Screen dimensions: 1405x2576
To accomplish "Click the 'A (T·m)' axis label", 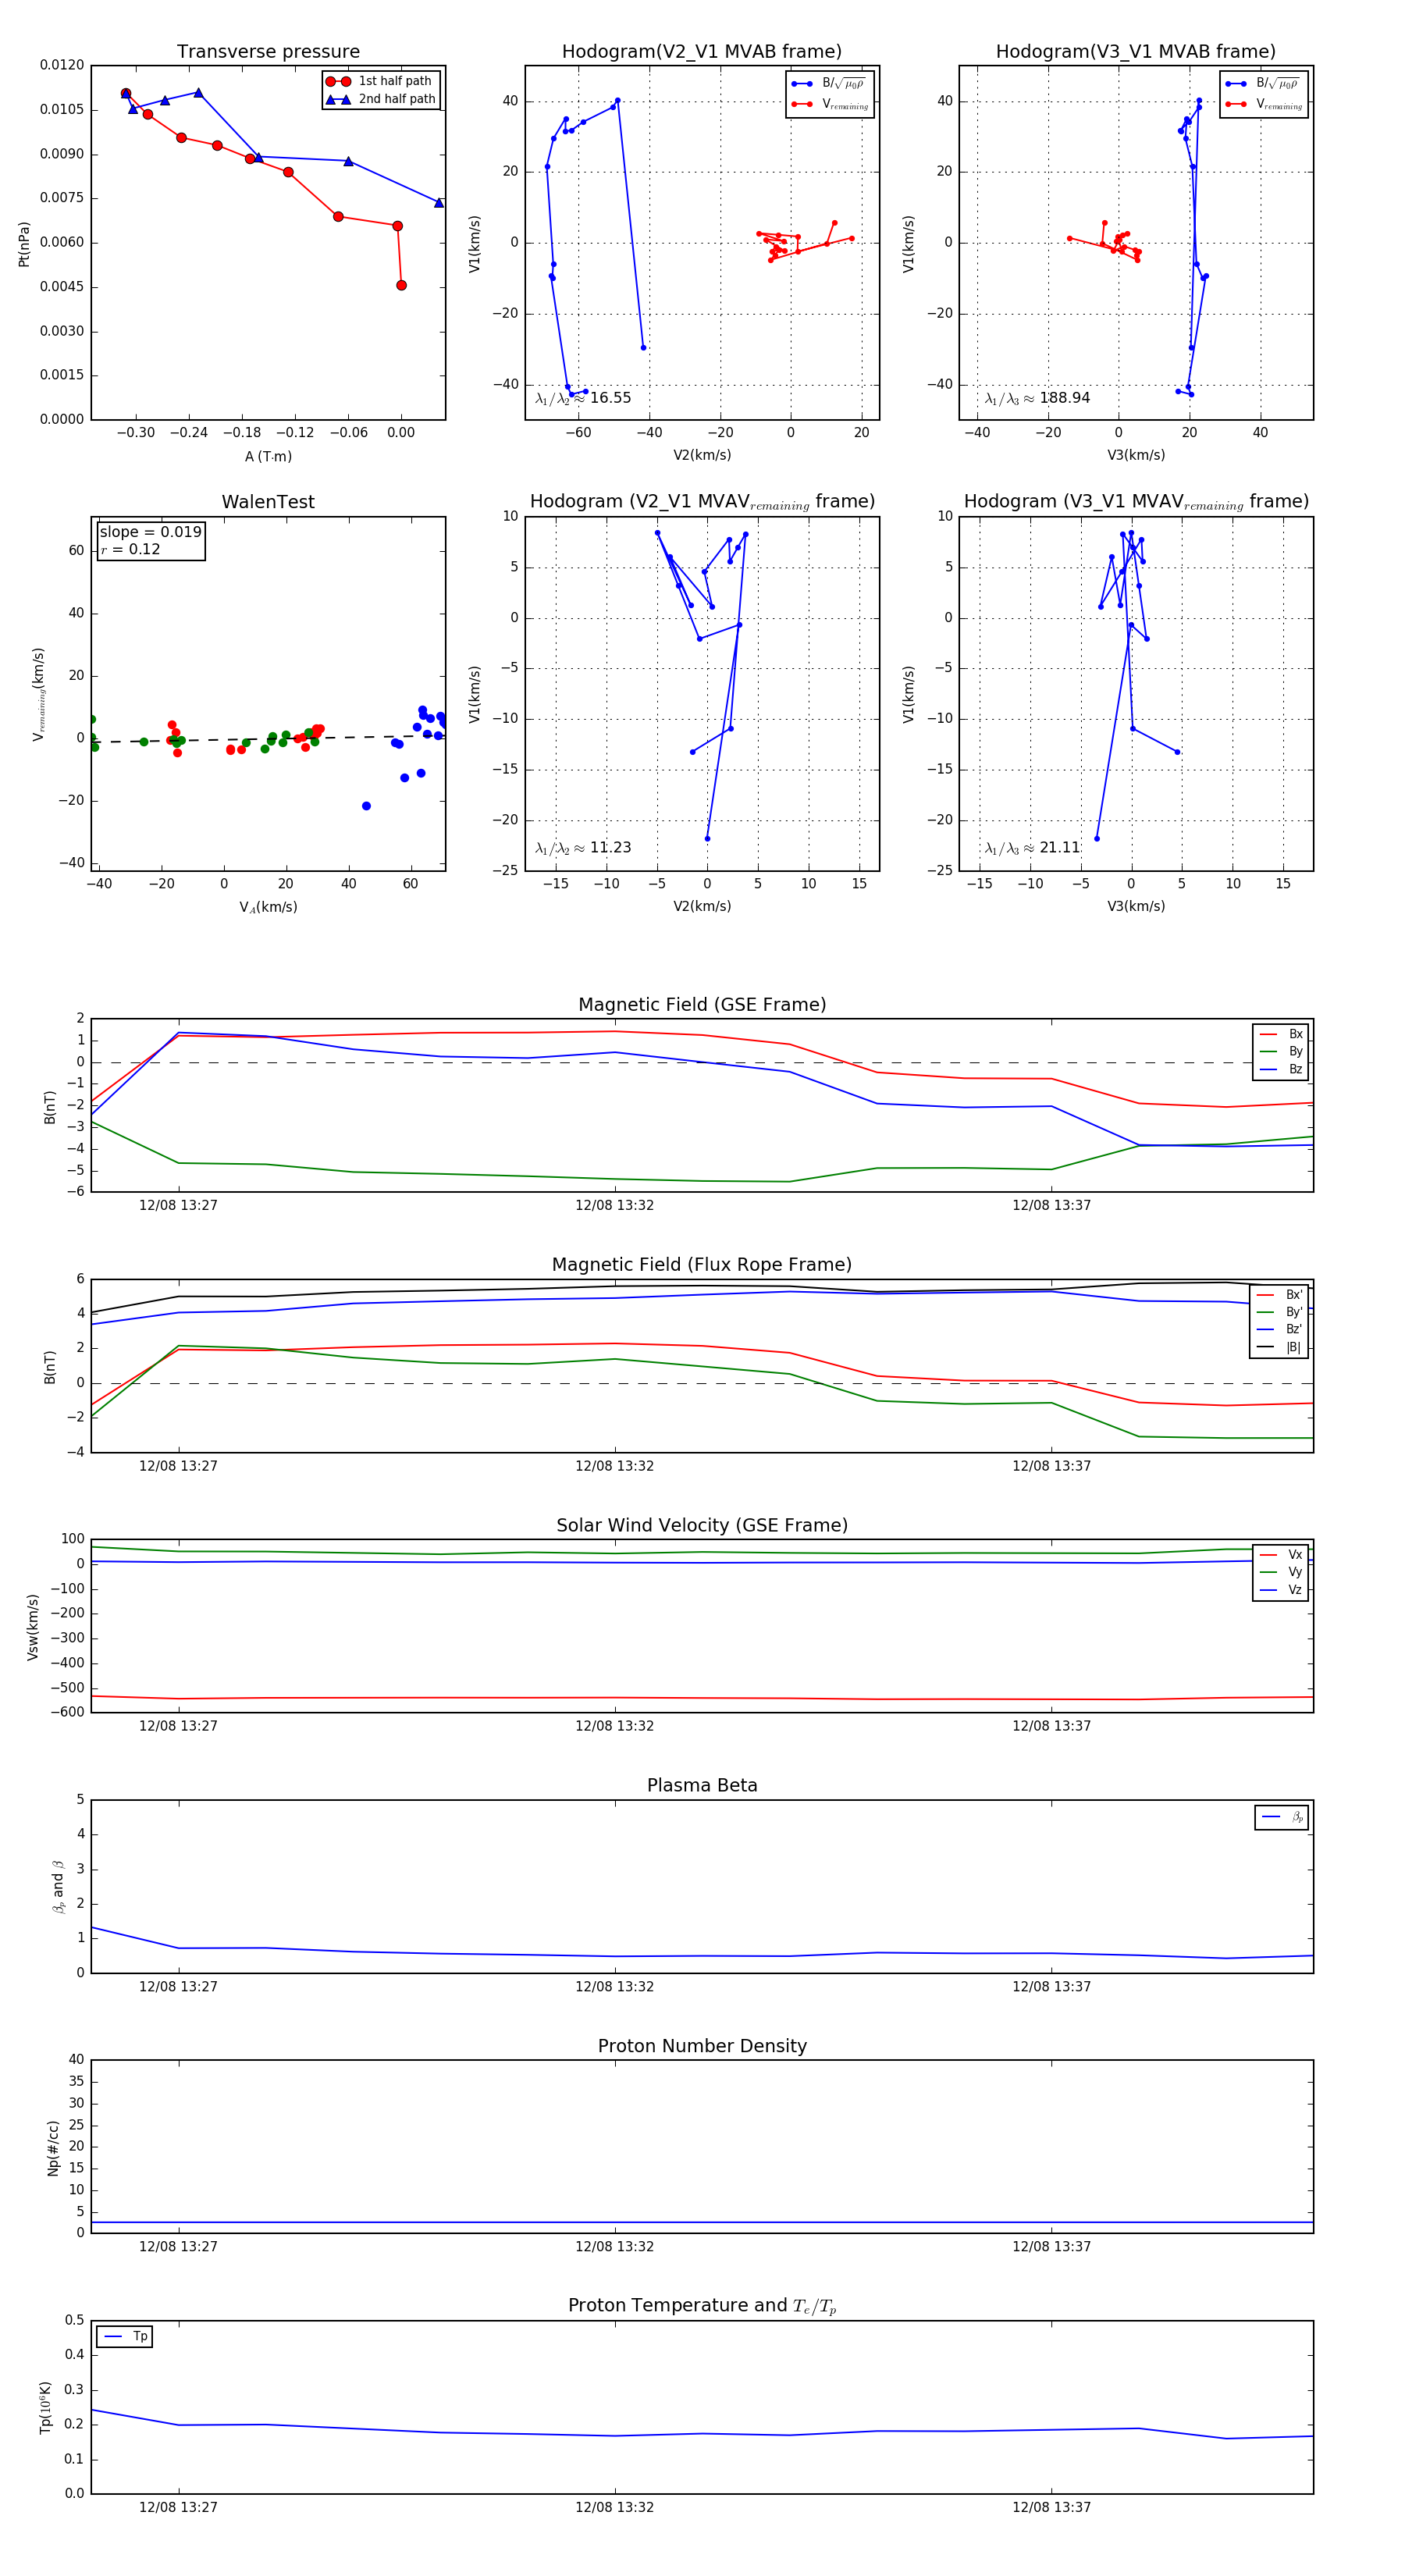I will (268, 457).
